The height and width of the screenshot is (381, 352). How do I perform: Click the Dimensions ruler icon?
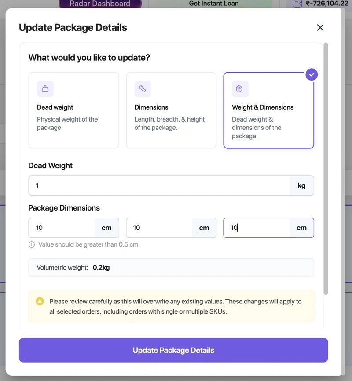point(143,89)
